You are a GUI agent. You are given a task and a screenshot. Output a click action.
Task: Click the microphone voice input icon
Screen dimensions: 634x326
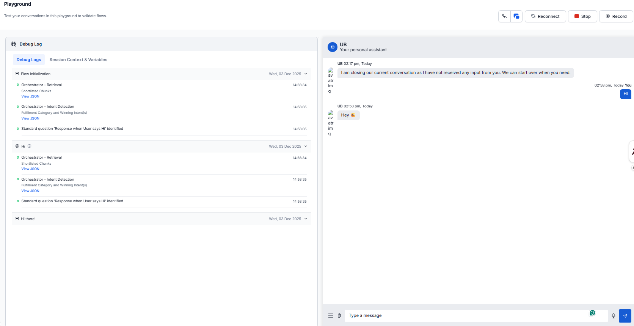pos(614,316)
